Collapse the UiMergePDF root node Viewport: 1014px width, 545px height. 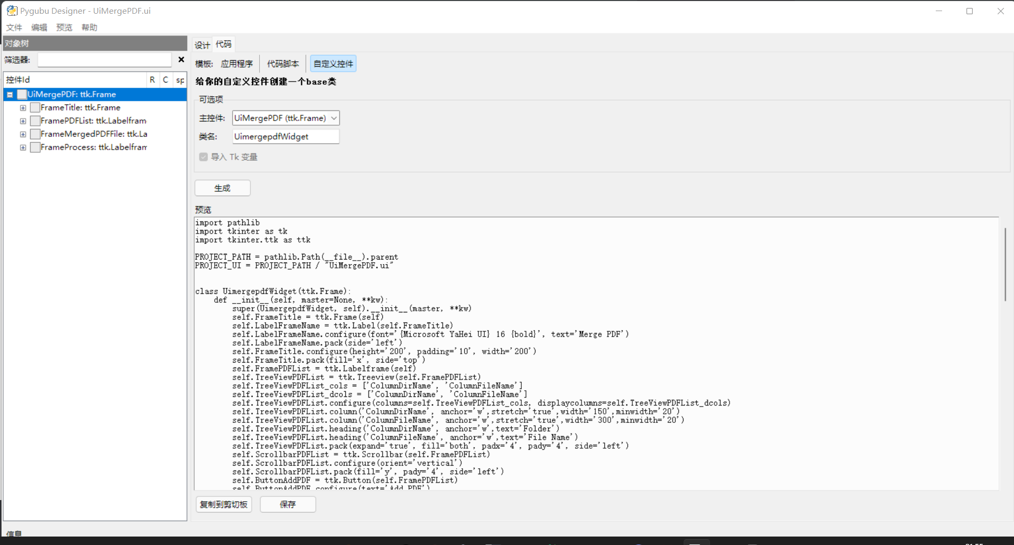[x=10, y=94]
